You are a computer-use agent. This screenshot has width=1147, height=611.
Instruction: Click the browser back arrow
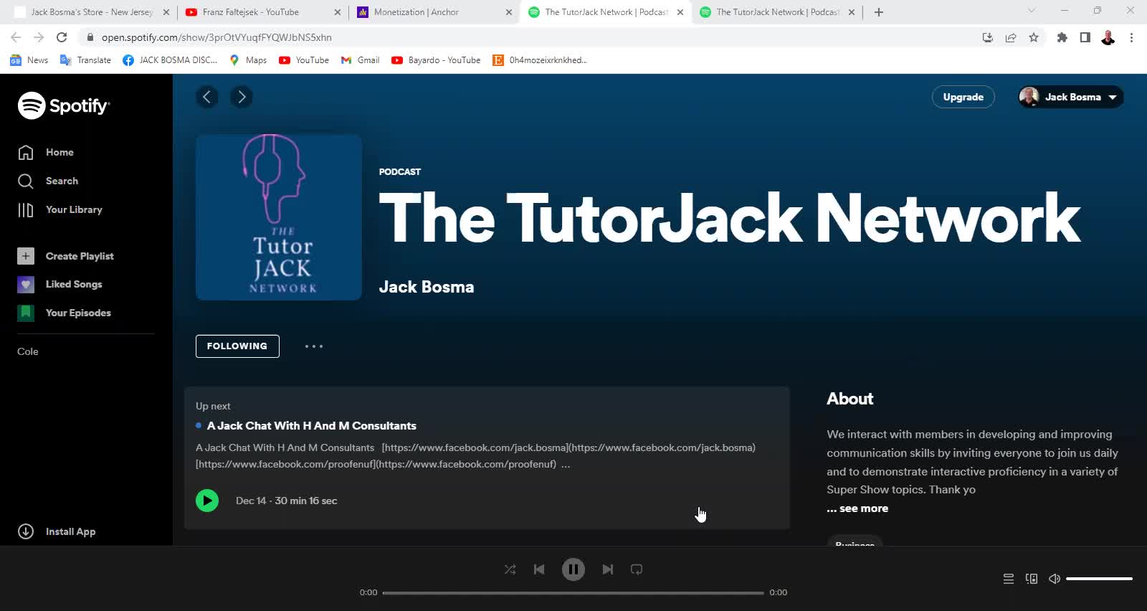pyautogui.click(x=16, y=37)
